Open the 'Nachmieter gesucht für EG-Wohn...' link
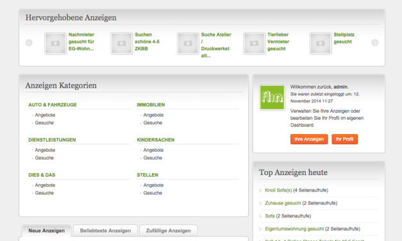Image resolution: width=402 pixels, height=241 pixels. point(81,42)
